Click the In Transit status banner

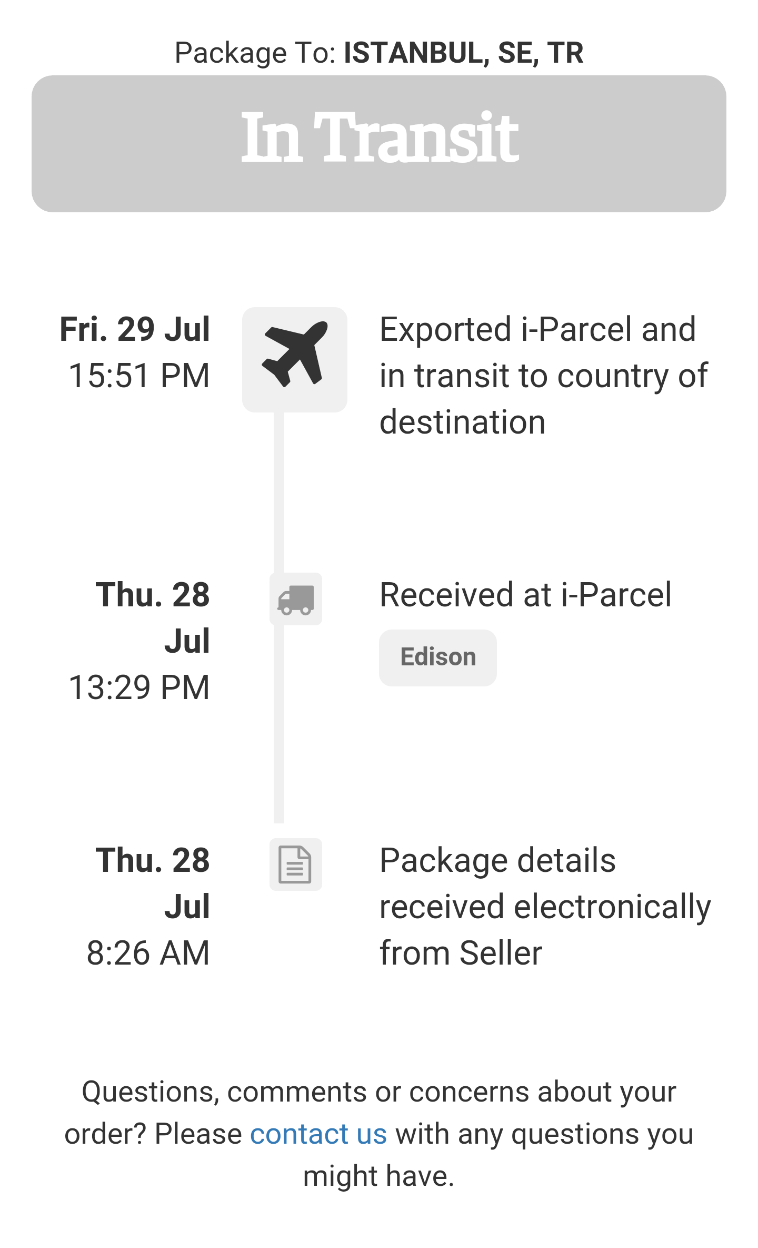click(x=379, y=144)
